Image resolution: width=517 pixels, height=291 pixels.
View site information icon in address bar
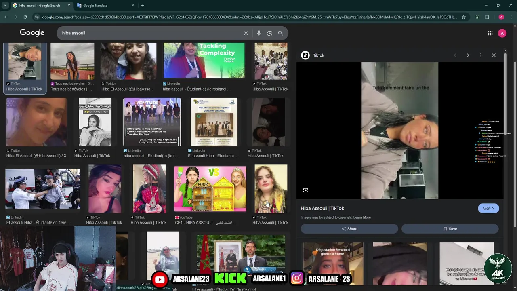(x=37, y=17)
